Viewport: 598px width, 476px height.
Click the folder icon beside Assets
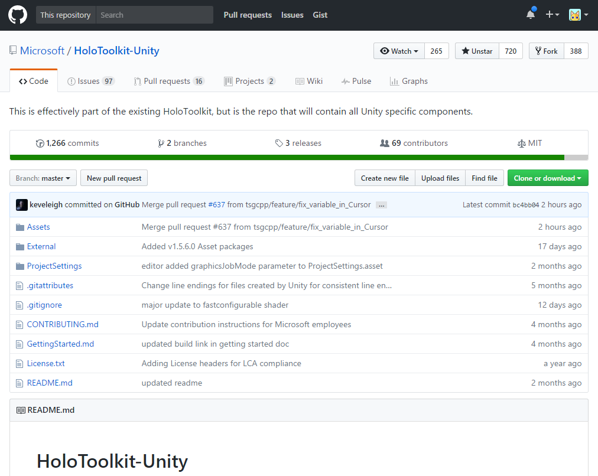click(x=20, y=227)
